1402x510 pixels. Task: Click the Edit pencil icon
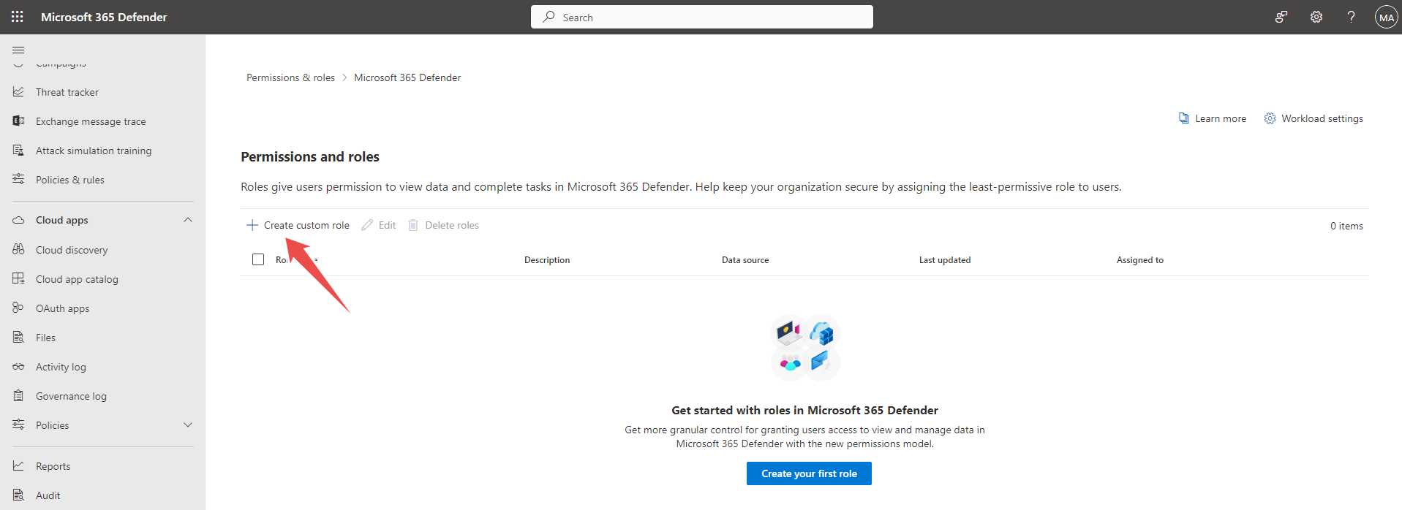point(367,225)
